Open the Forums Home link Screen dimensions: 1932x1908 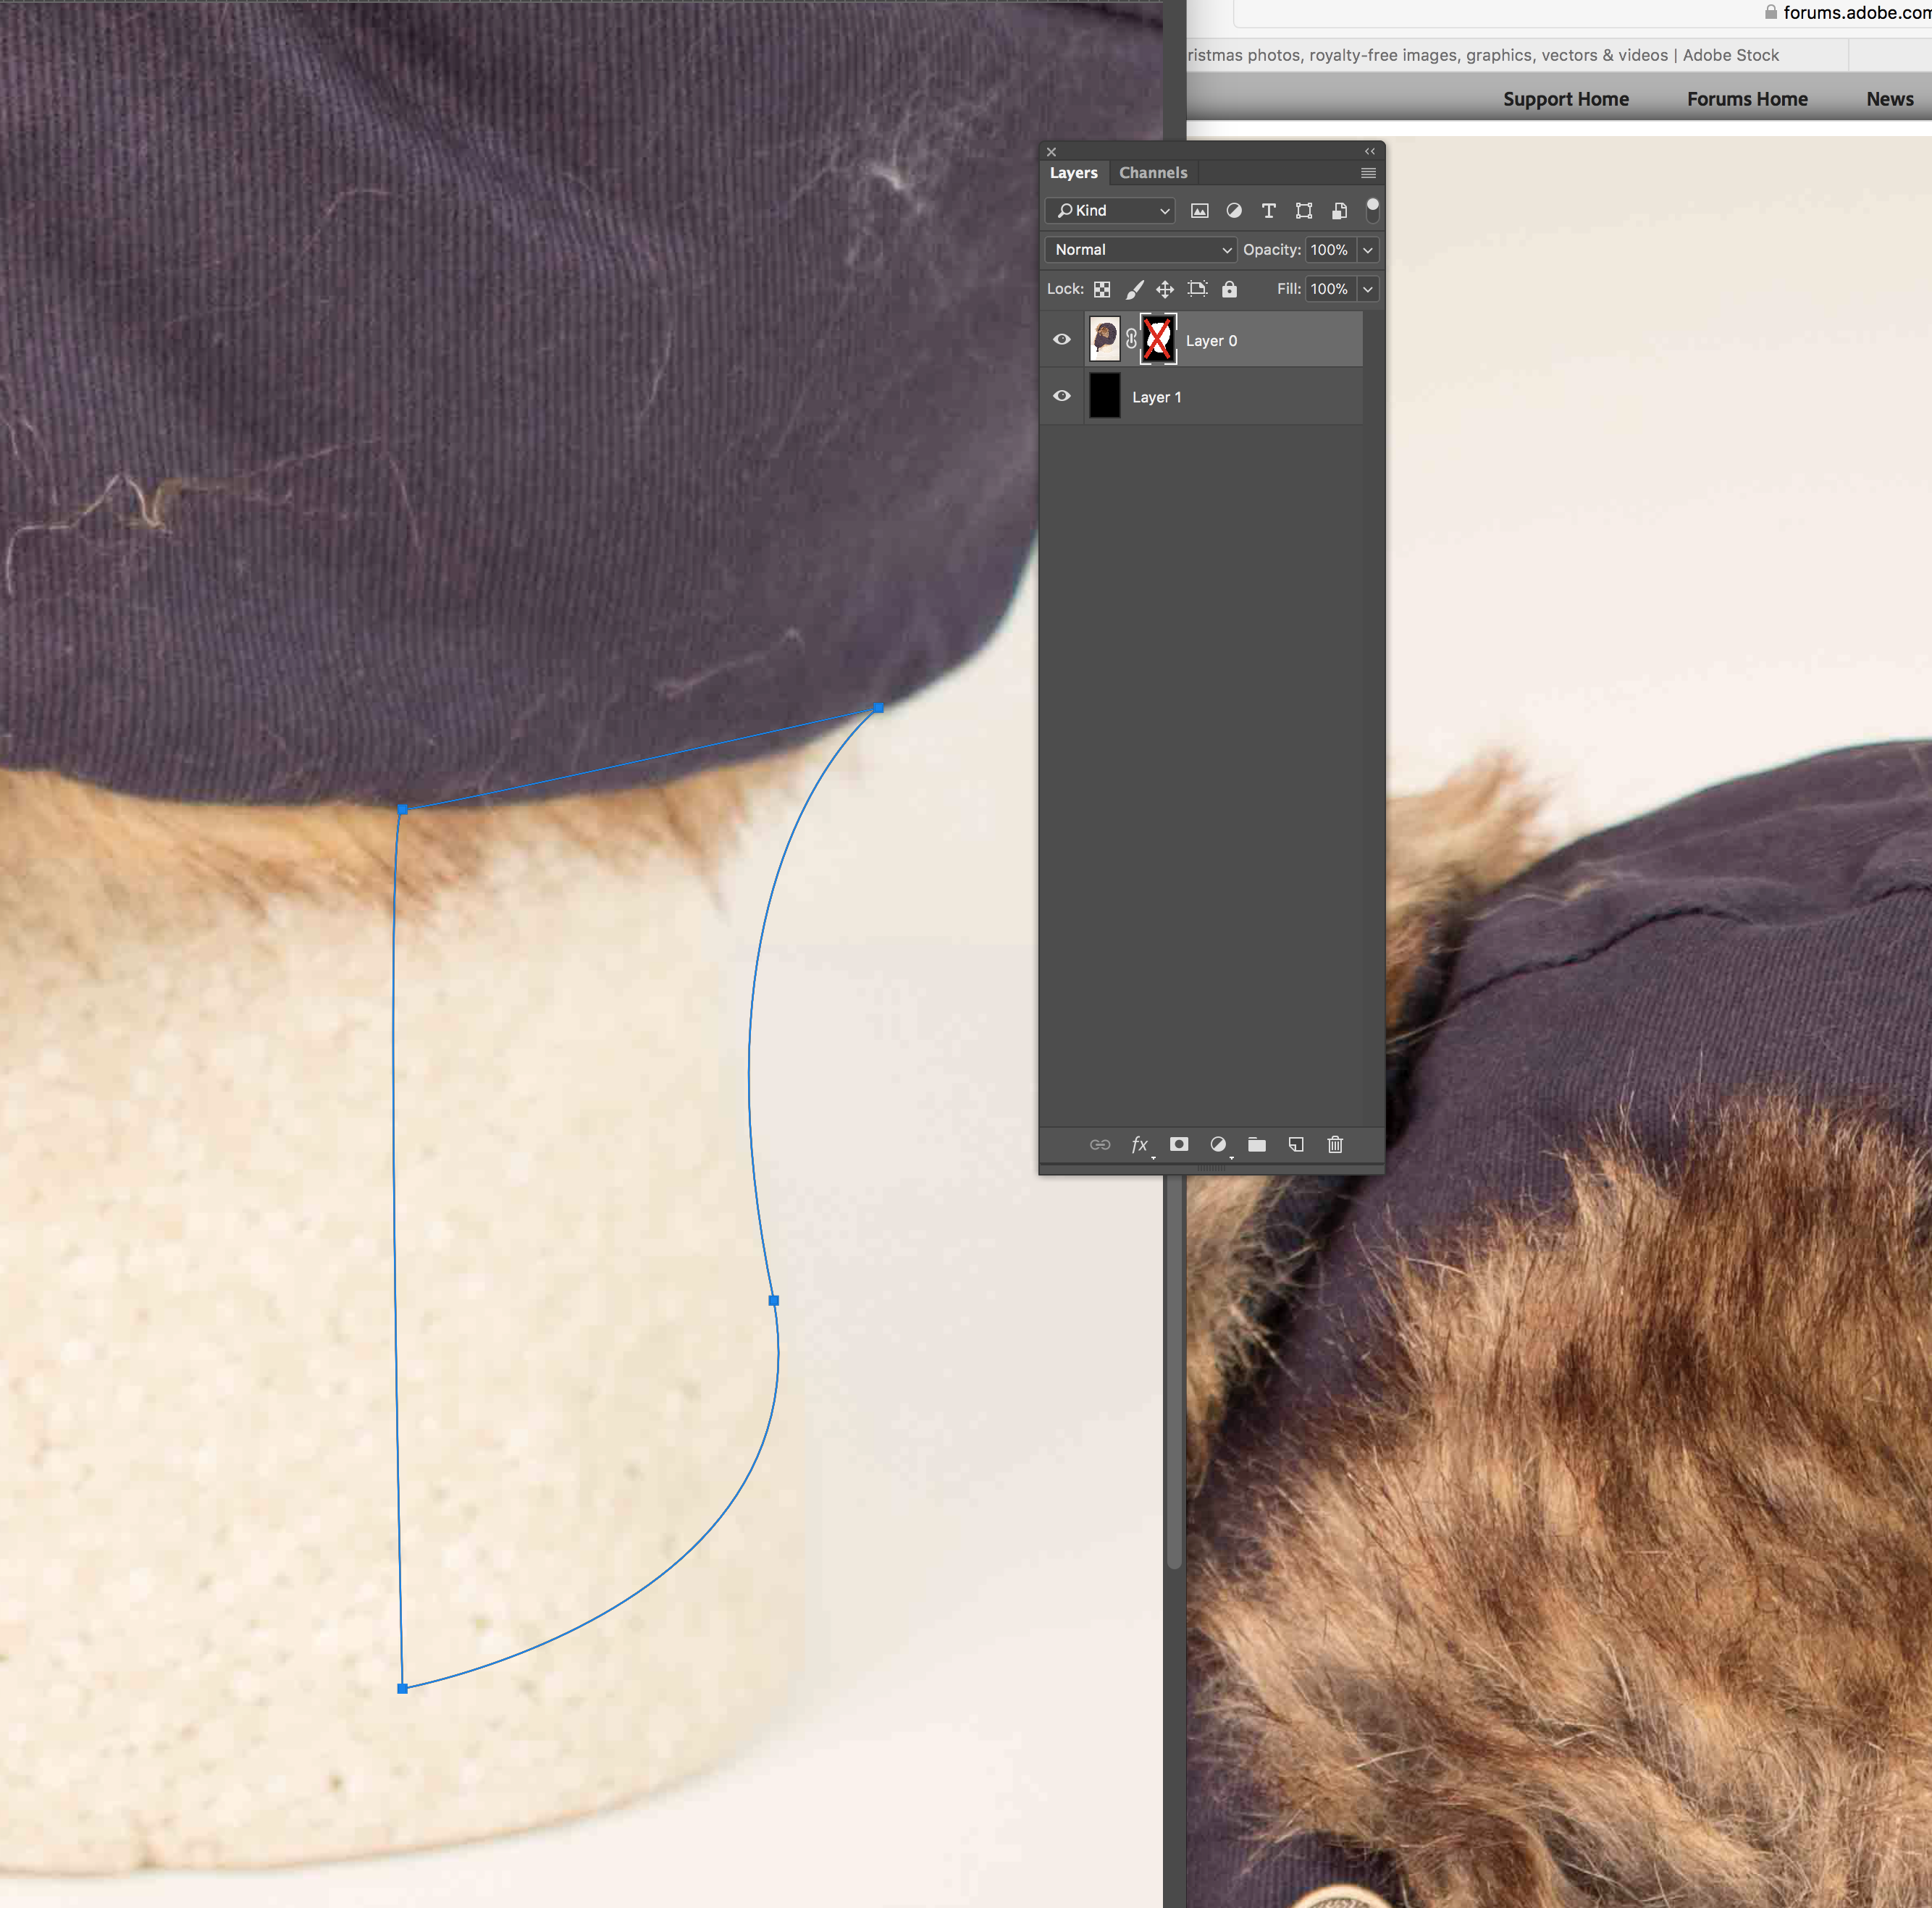tap(1746, 99)
